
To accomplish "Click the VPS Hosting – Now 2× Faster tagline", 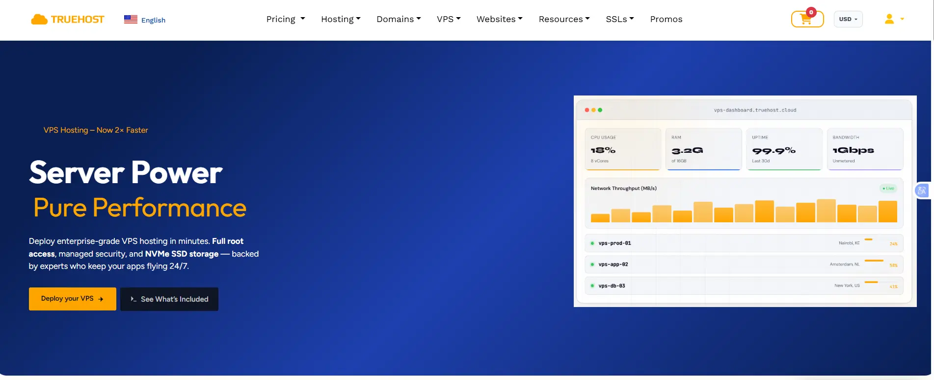I will [x=96, y=130].
